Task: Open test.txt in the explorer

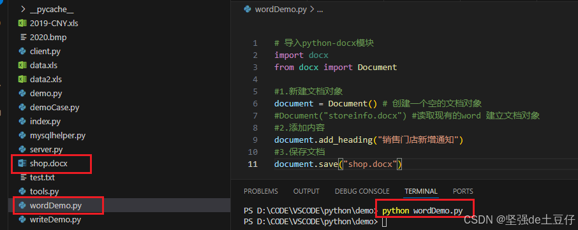Action: click(42, 177)
